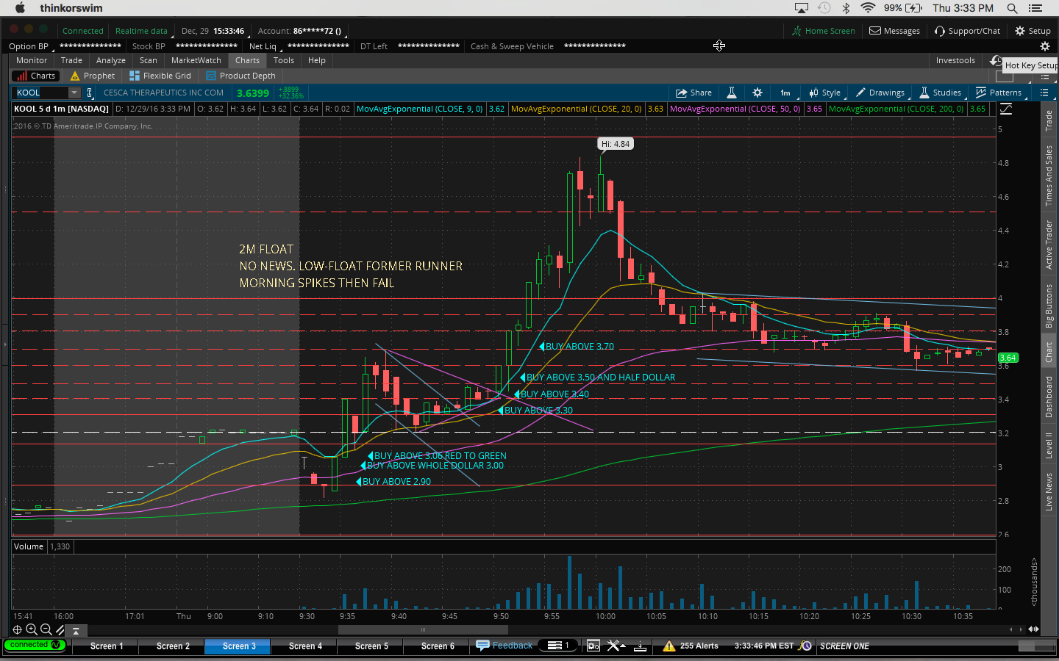
Task: Open Spotlight search in macOS menu bar
Action: (x=1012, y=8)
